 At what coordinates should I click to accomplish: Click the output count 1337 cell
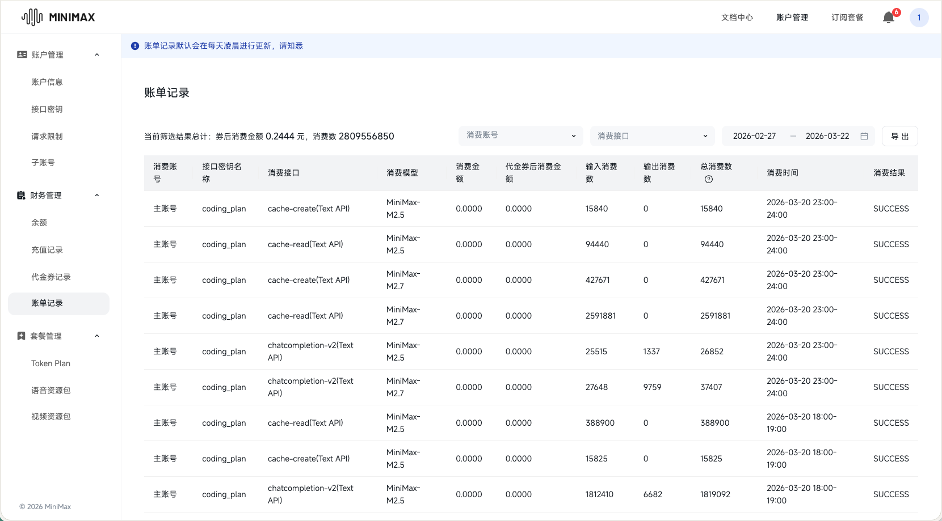(x=651, y=351)
